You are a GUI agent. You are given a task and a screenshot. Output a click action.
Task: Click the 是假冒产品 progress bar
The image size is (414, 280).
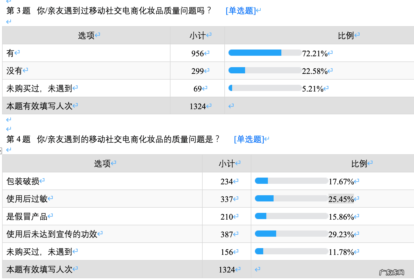click(291, 216)
